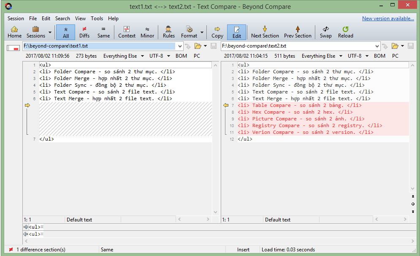Click right pane previous difference arrow

(x=413, y=196)
